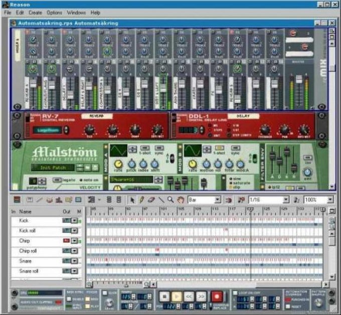Toggle snap to grid magnet icon
341x315 pixels.
[229, 200]
